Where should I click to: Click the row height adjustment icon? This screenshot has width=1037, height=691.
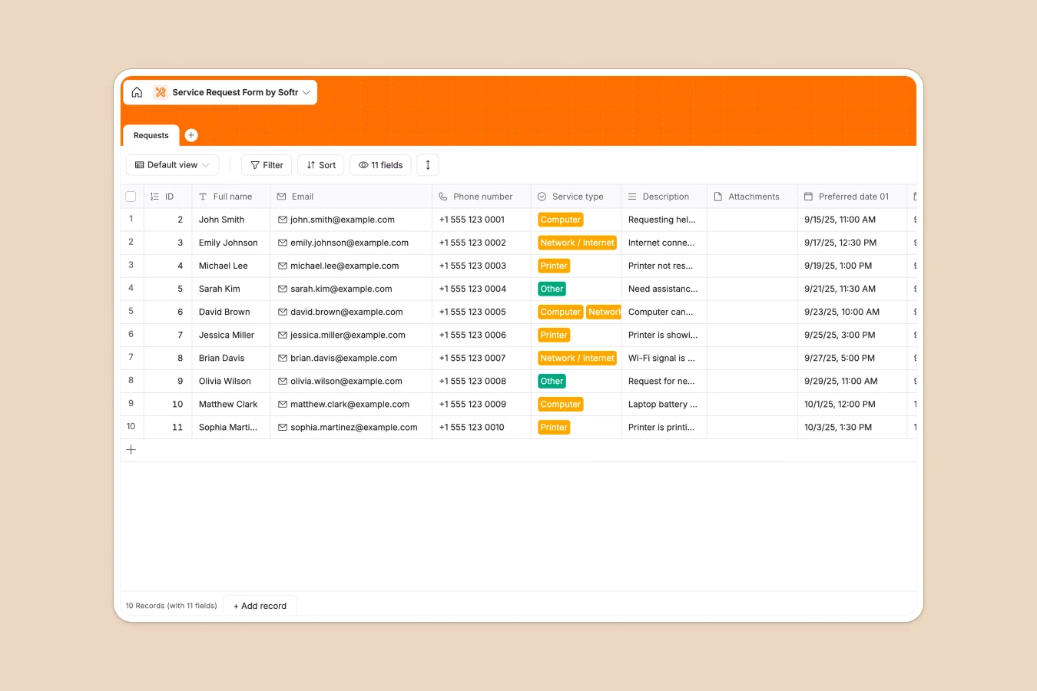[x=428, y=164]
